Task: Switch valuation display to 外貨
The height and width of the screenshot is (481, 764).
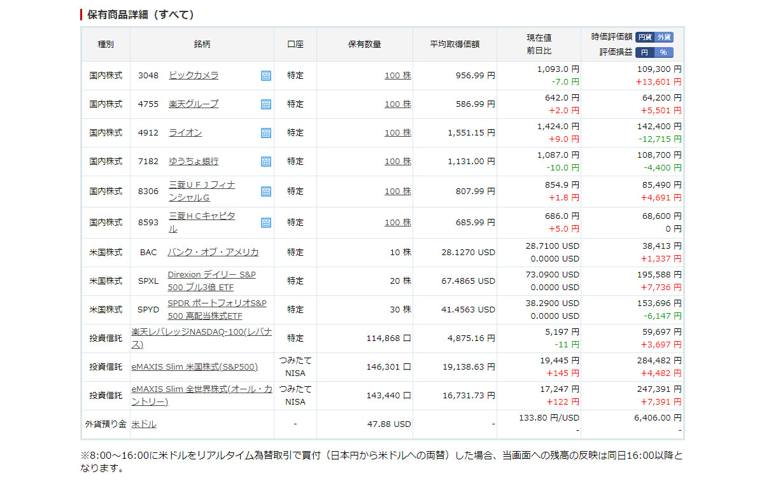Action: coord(664,37)
